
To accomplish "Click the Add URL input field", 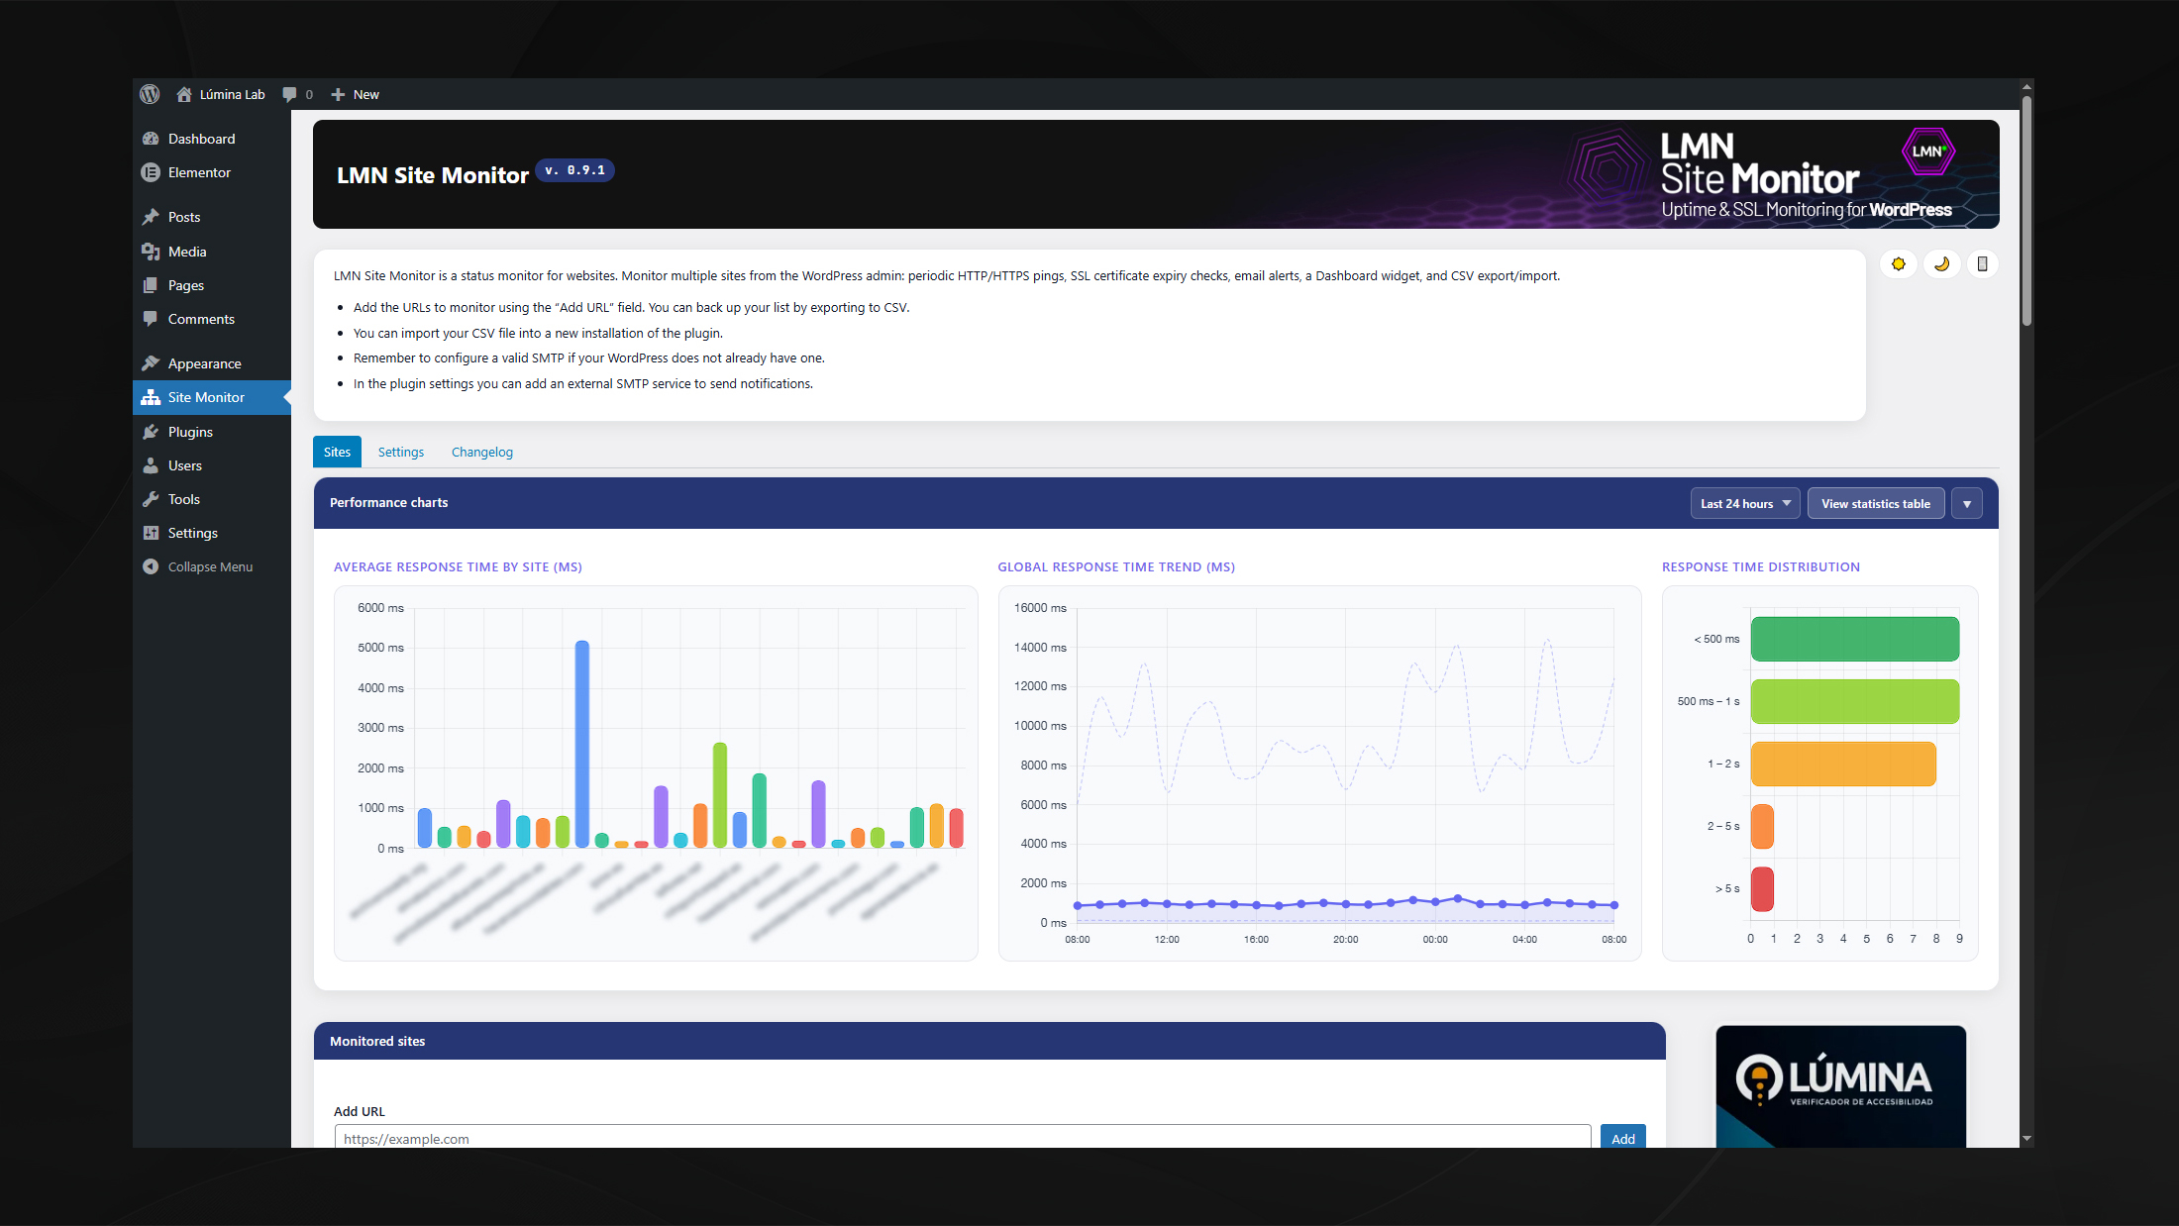I will coord(961,1138).
